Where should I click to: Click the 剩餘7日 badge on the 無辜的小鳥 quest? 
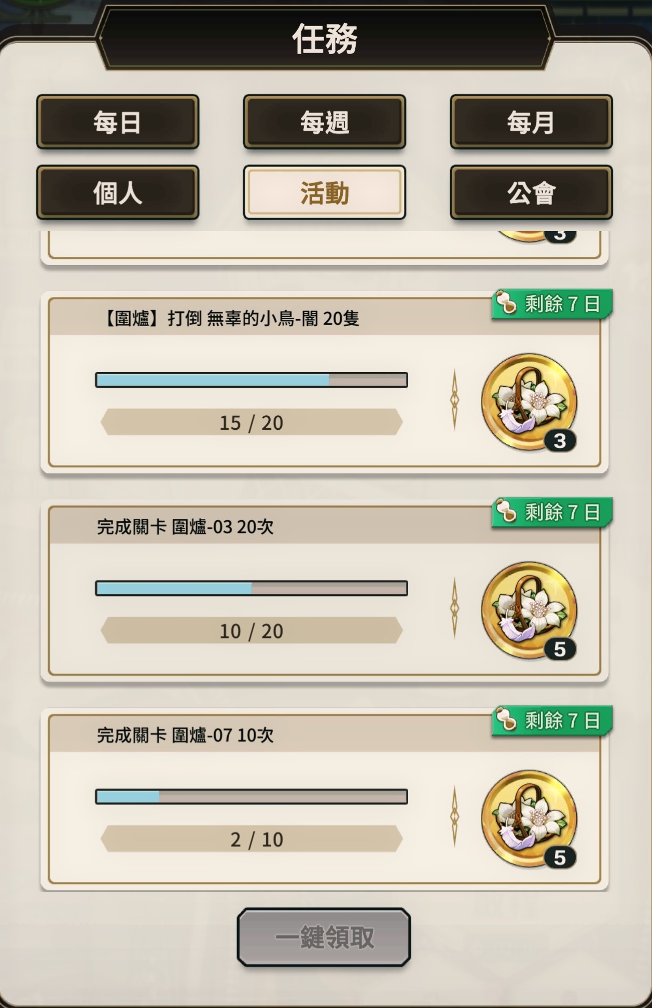552,304
